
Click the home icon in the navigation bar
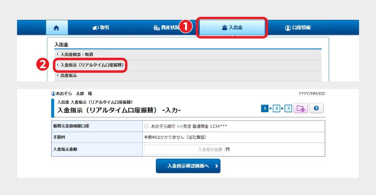(x=56, y=28)
